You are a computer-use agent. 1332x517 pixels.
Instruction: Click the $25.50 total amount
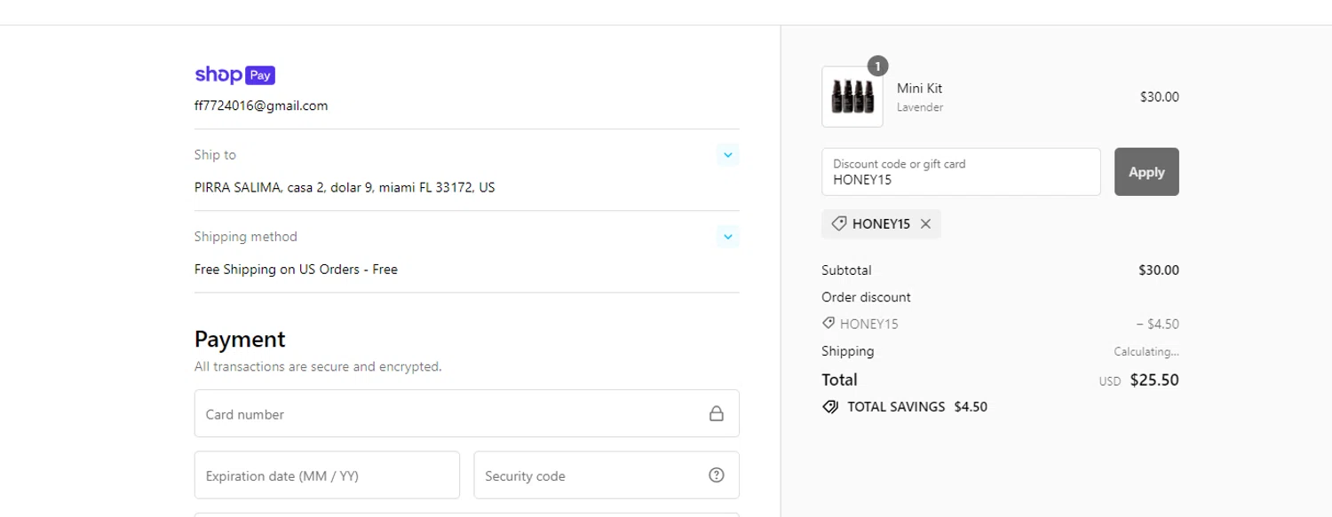pyautogui.click(x=1154, y=380)
